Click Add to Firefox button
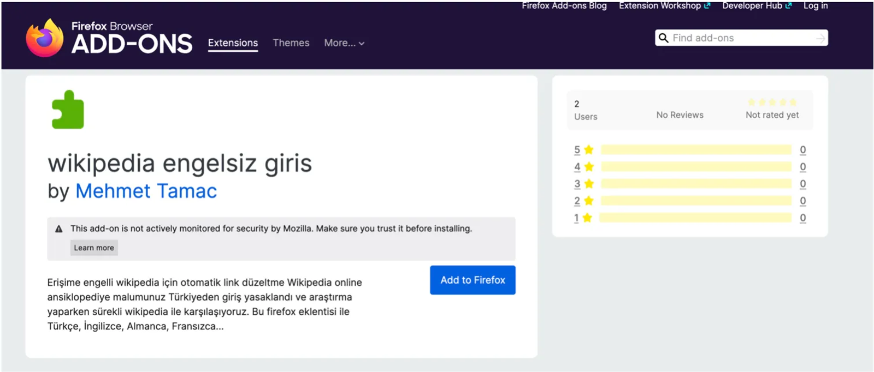Screen dimensions: 874x372 point(473,280)
